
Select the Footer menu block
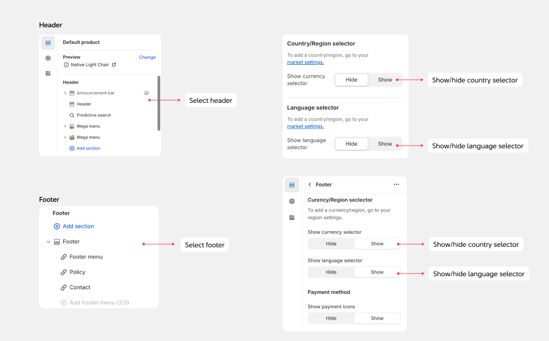86,257
